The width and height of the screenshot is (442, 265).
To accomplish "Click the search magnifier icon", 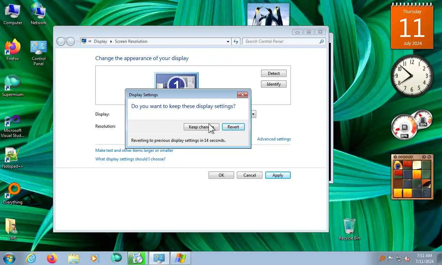I will (x=322, y=41).
